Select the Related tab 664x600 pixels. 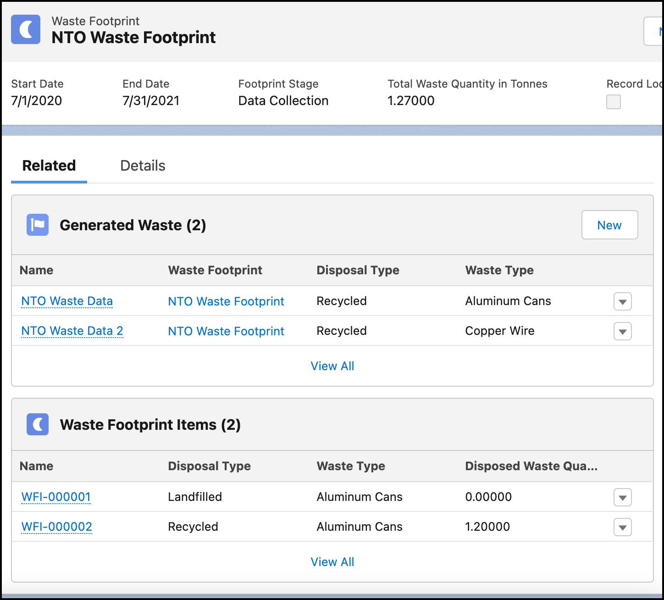click(49, 165)
